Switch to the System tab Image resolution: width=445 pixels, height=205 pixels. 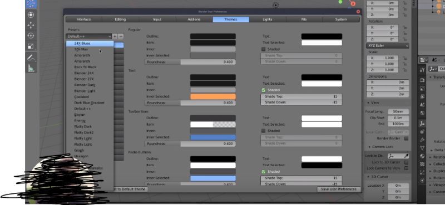(x=341, y=19)
